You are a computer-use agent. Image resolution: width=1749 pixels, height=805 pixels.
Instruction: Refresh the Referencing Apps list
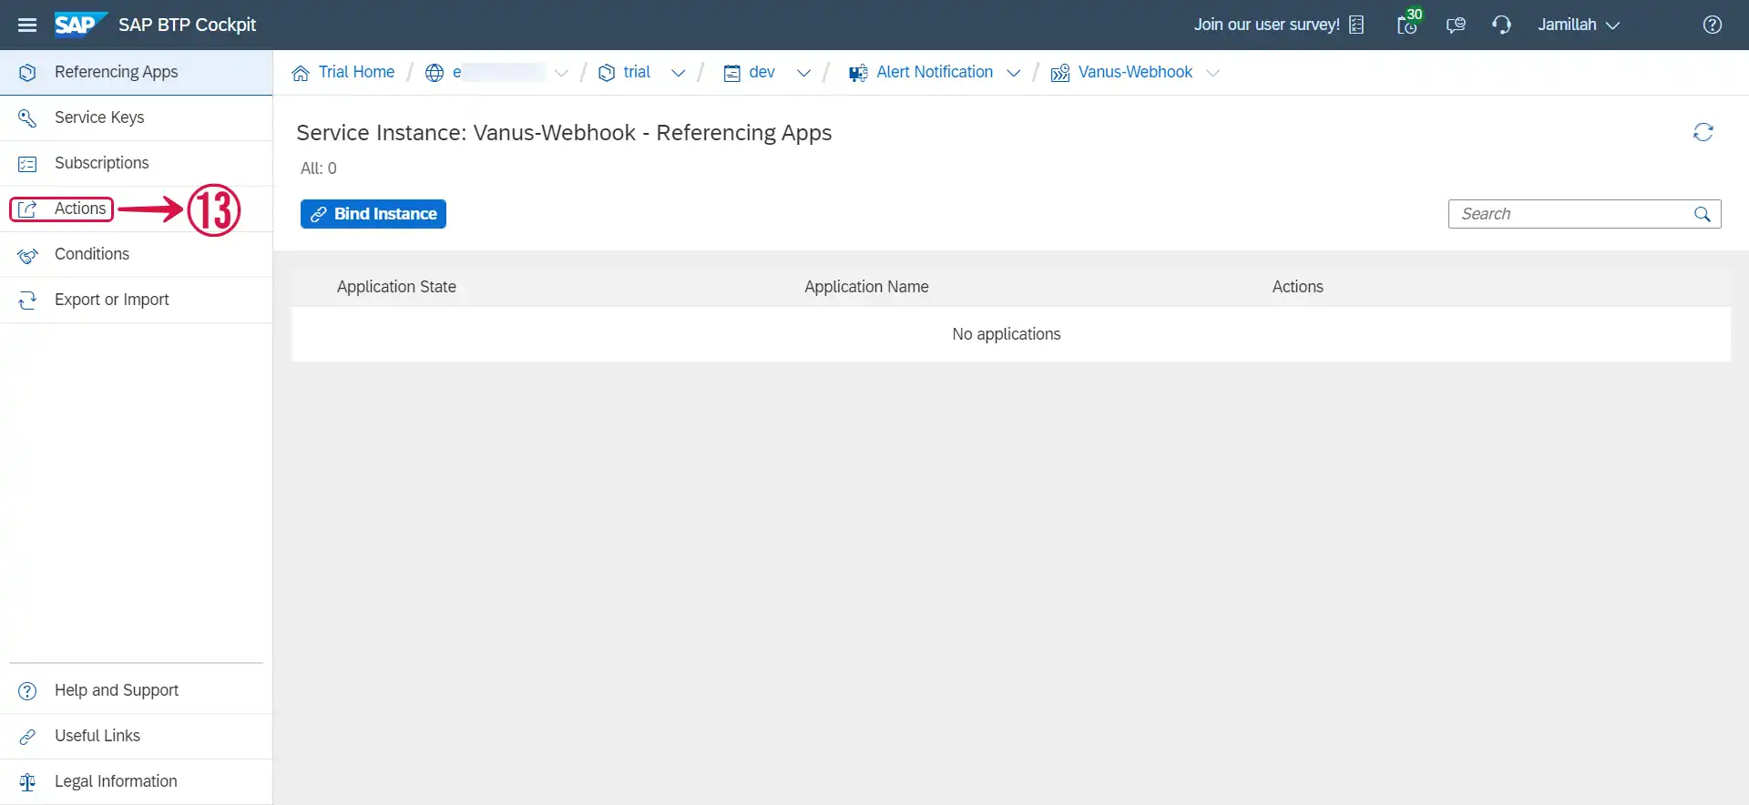(1703, 133)
